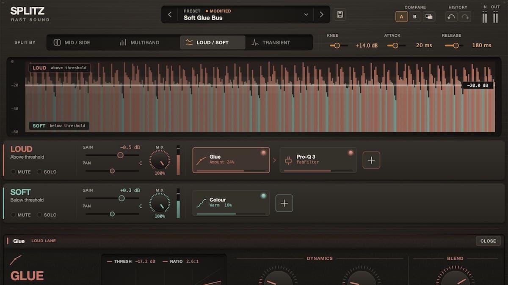Click the Glue LOUD LANE header title
This screenshot has height=285, width=508.
click(x=35, y=241)
